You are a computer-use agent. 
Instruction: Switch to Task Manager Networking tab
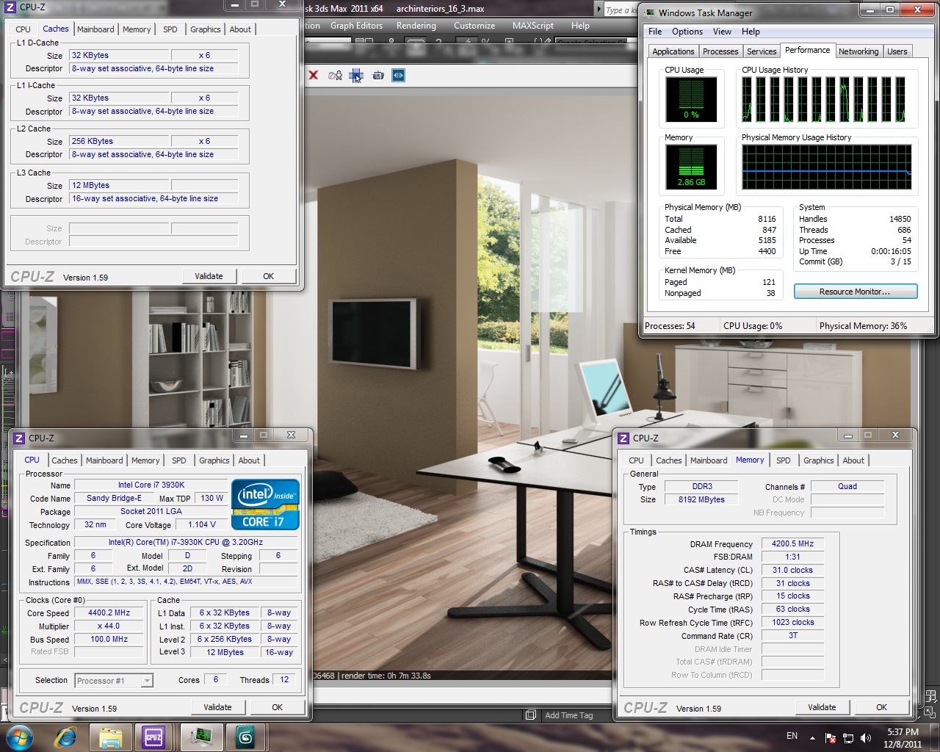point(858,51)
